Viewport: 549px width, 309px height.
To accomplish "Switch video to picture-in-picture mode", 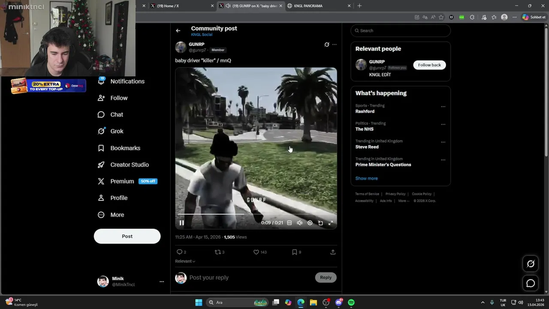I will click(x=320, y=223).
